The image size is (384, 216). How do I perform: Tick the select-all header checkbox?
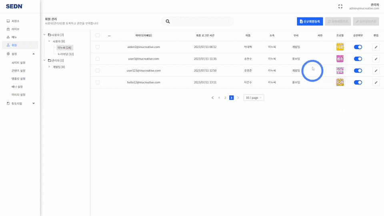pos(98,35)
